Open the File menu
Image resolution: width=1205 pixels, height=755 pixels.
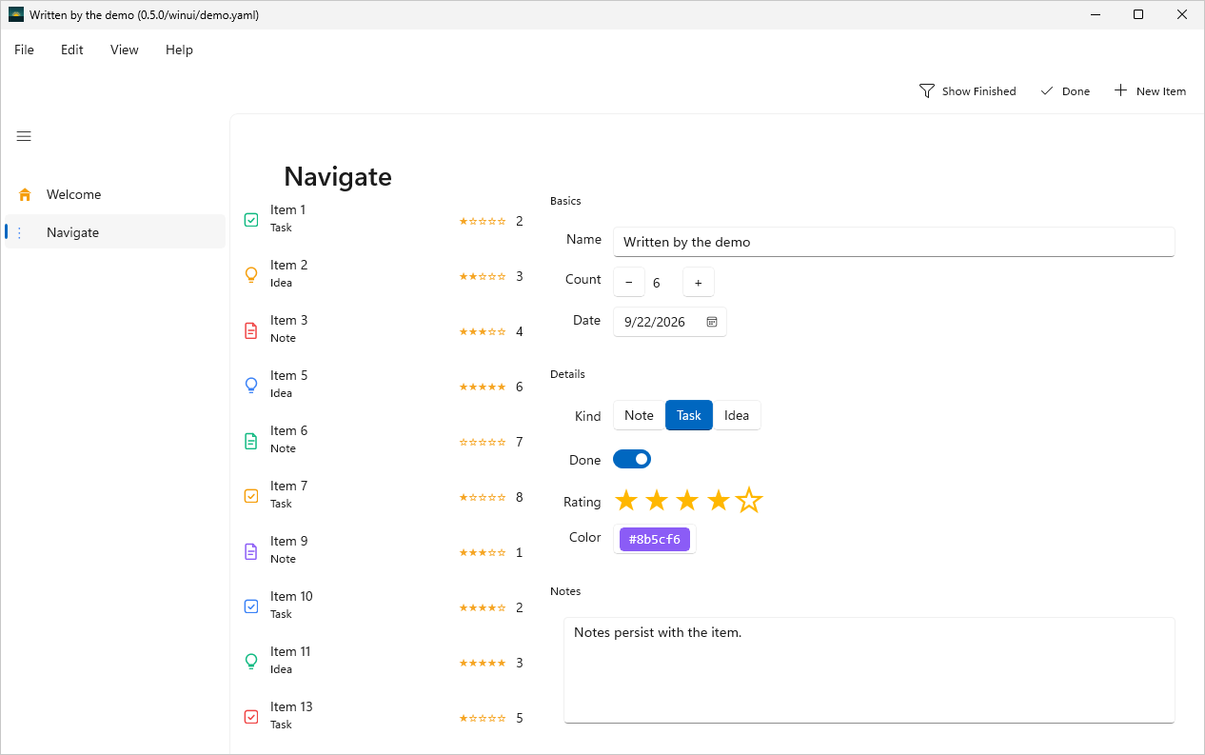coord(24,50)
